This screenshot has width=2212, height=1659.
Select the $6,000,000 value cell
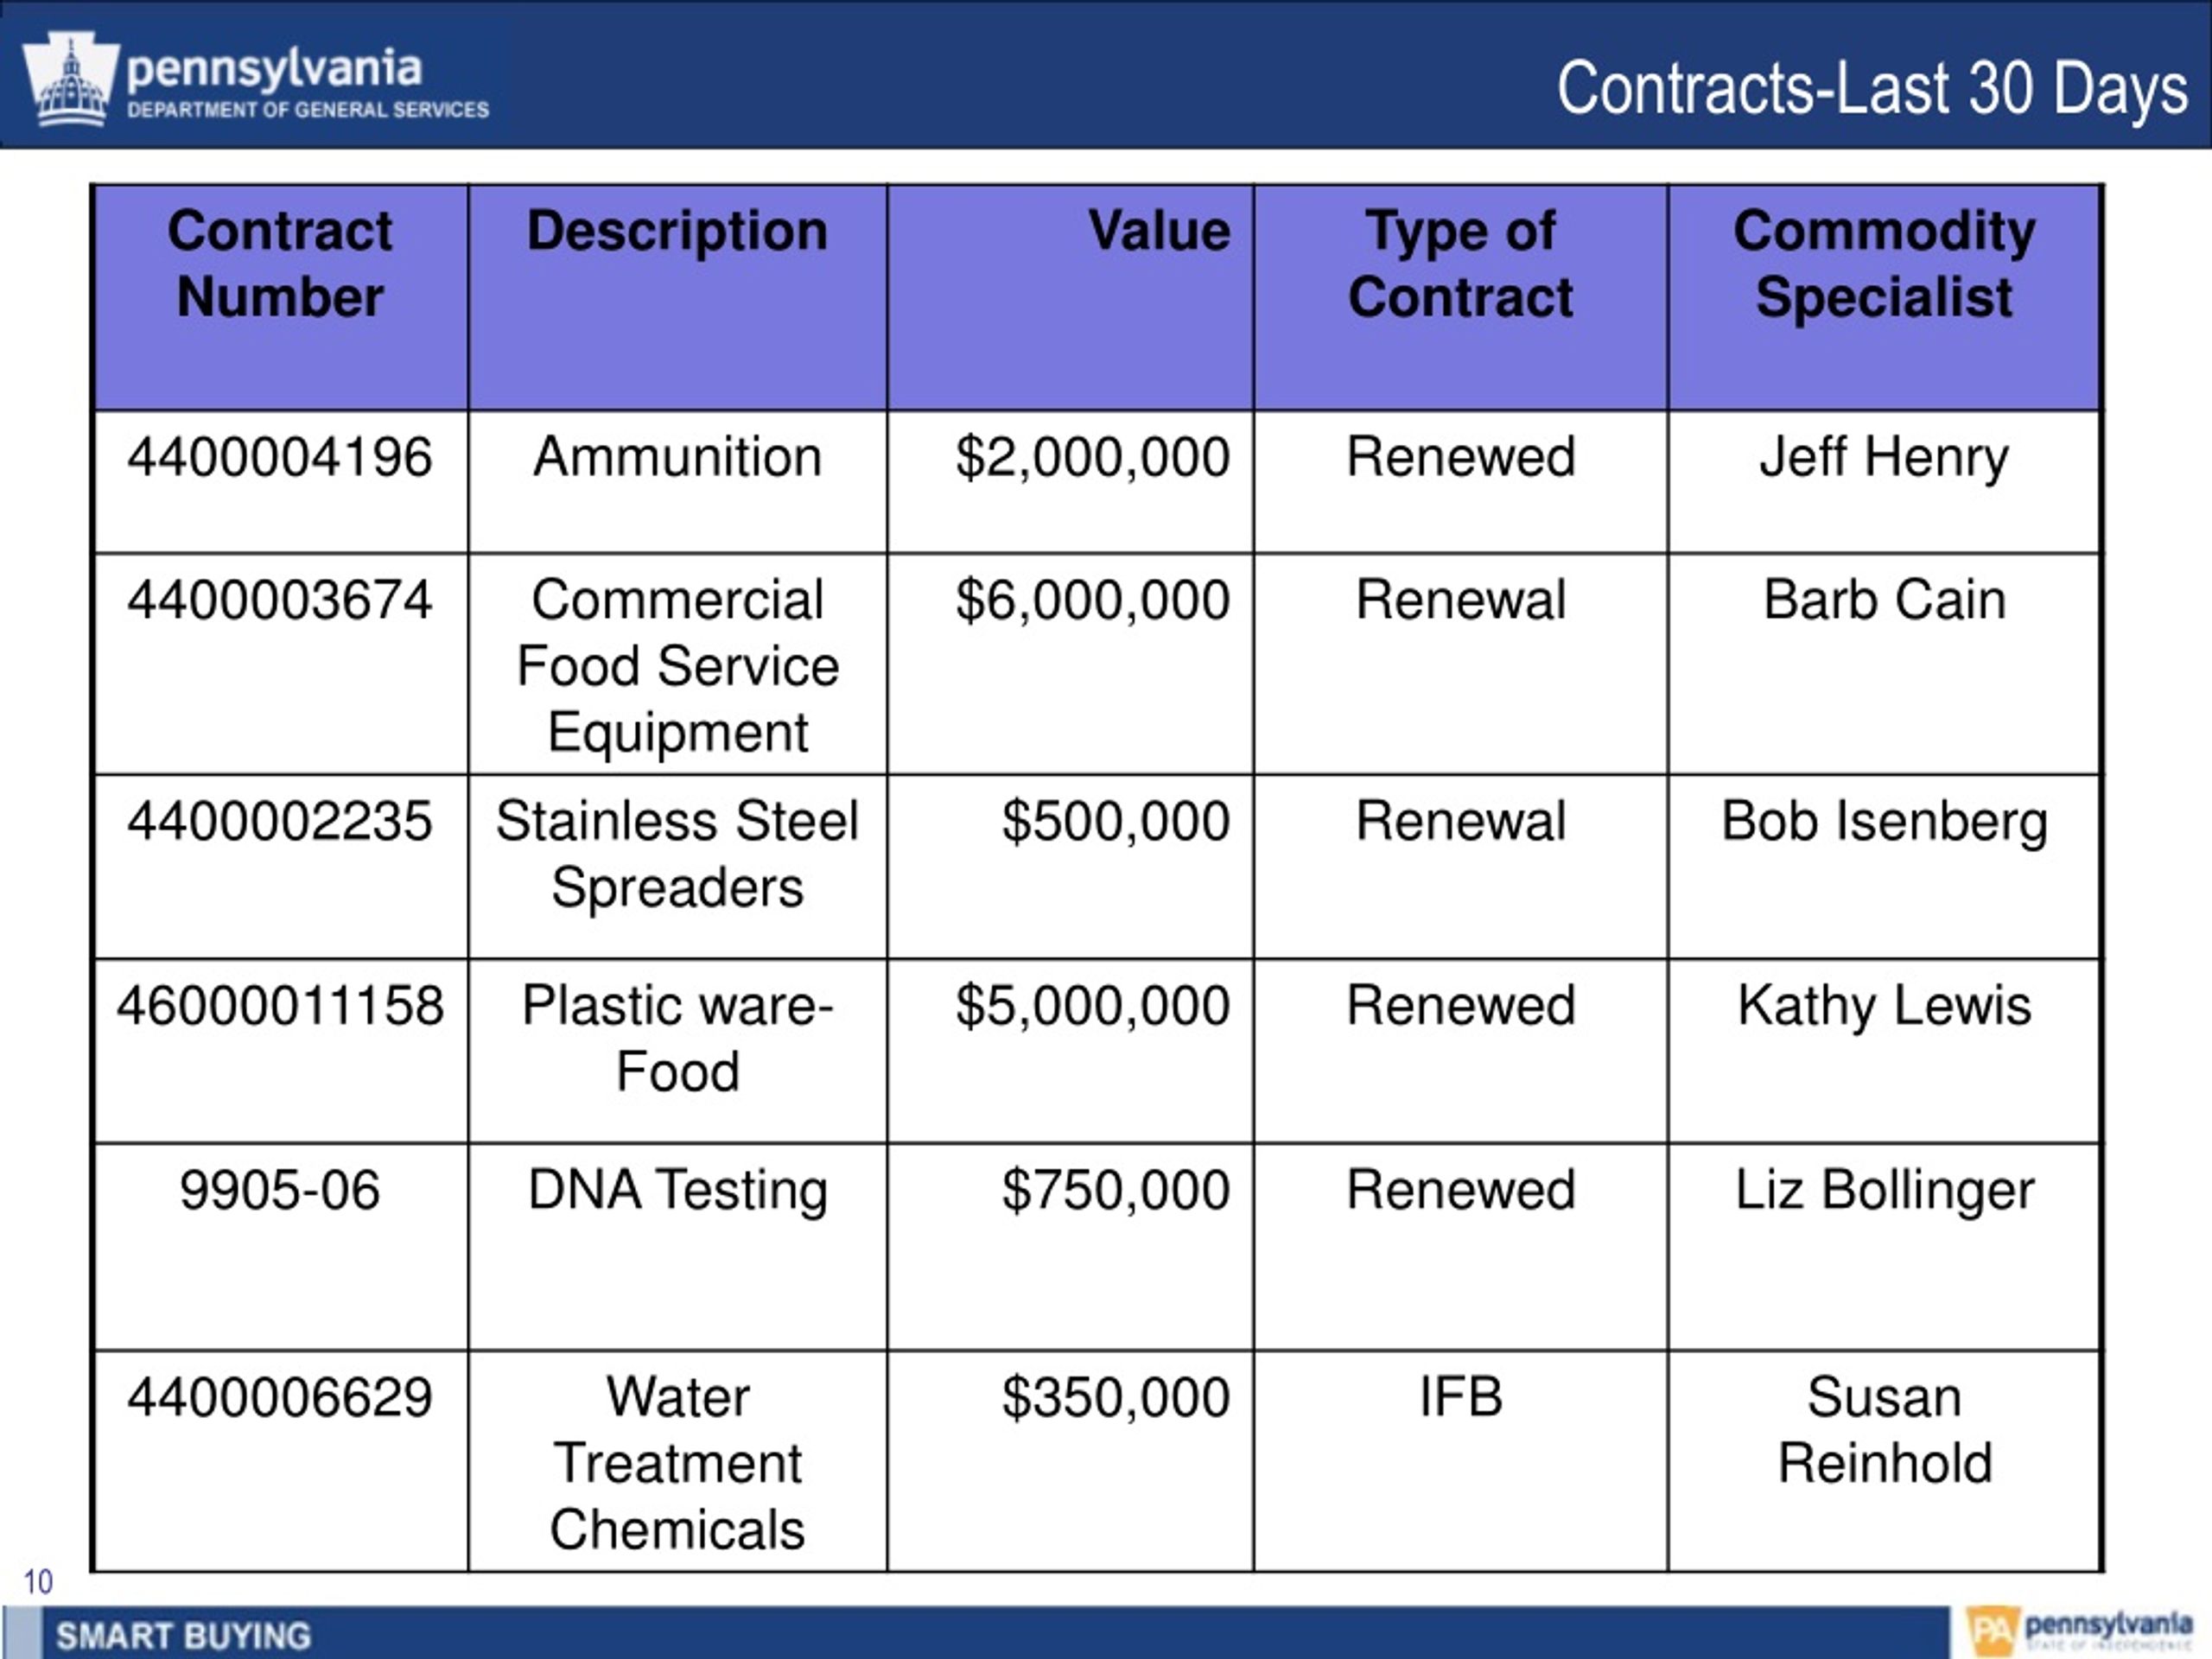(1070, 664)
